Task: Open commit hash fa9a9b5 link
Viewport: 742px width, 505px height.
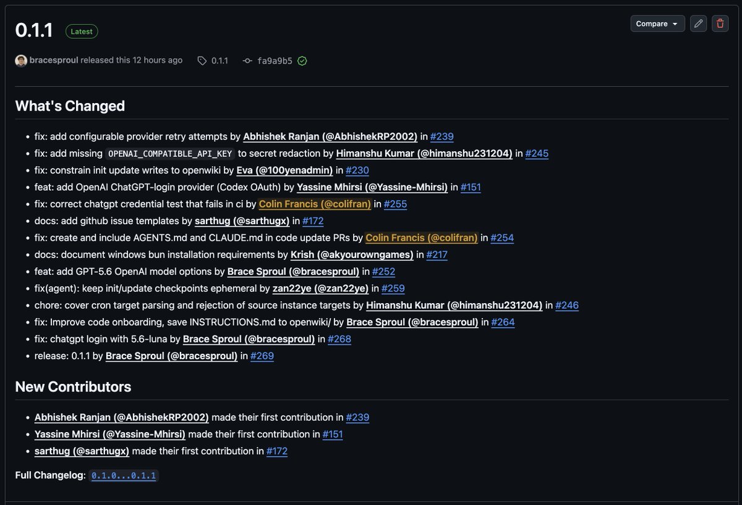Action: 275,61
